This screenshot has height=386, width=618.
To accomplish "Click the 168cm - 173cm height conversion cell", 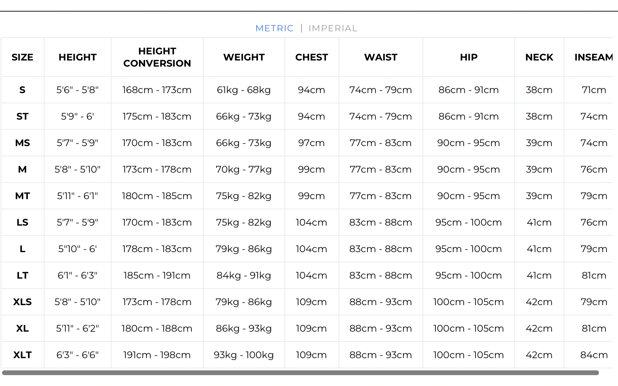I will click(x=157, y=90).
